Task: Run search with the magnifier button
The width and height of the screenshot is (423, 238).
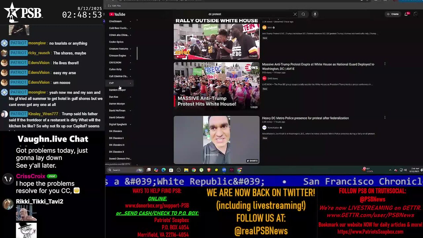Action: (x=303, y=14)
